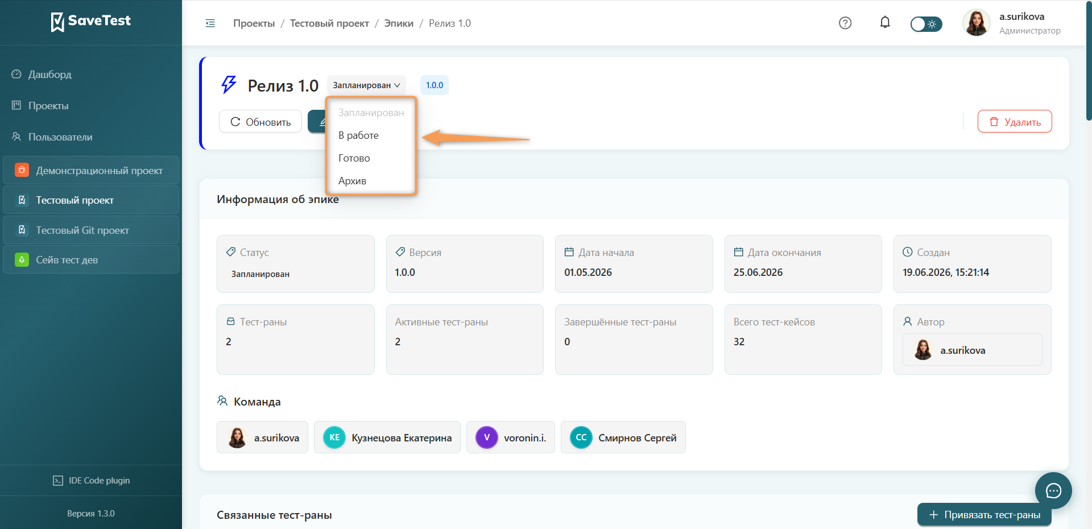Open notifications bell icon
This screenshot has height=529, width=1092.
pyautogui.click(x=885, y=23)
